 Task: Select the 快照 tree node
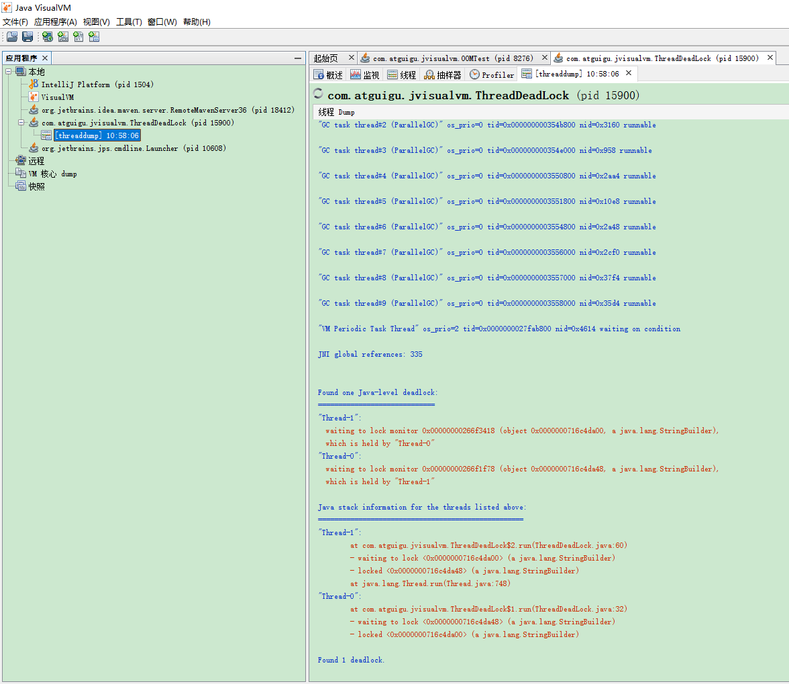point(36,186)
